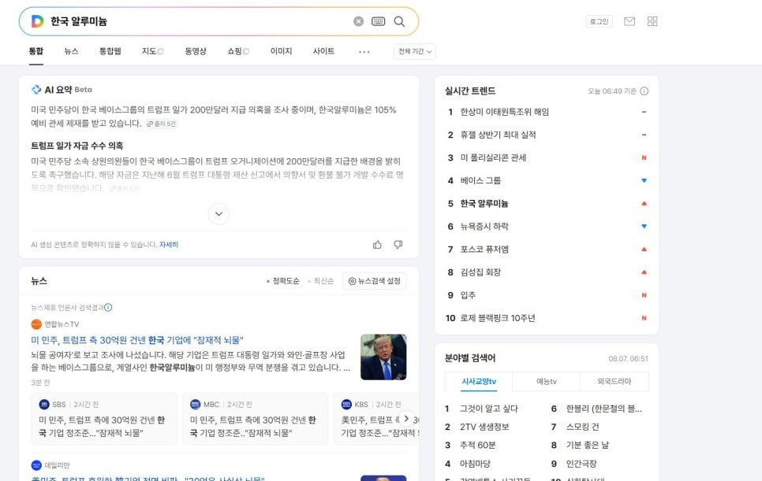762x481 pixels.
Task: Open the virtual keyboard icon
Action: pos(378,21)
